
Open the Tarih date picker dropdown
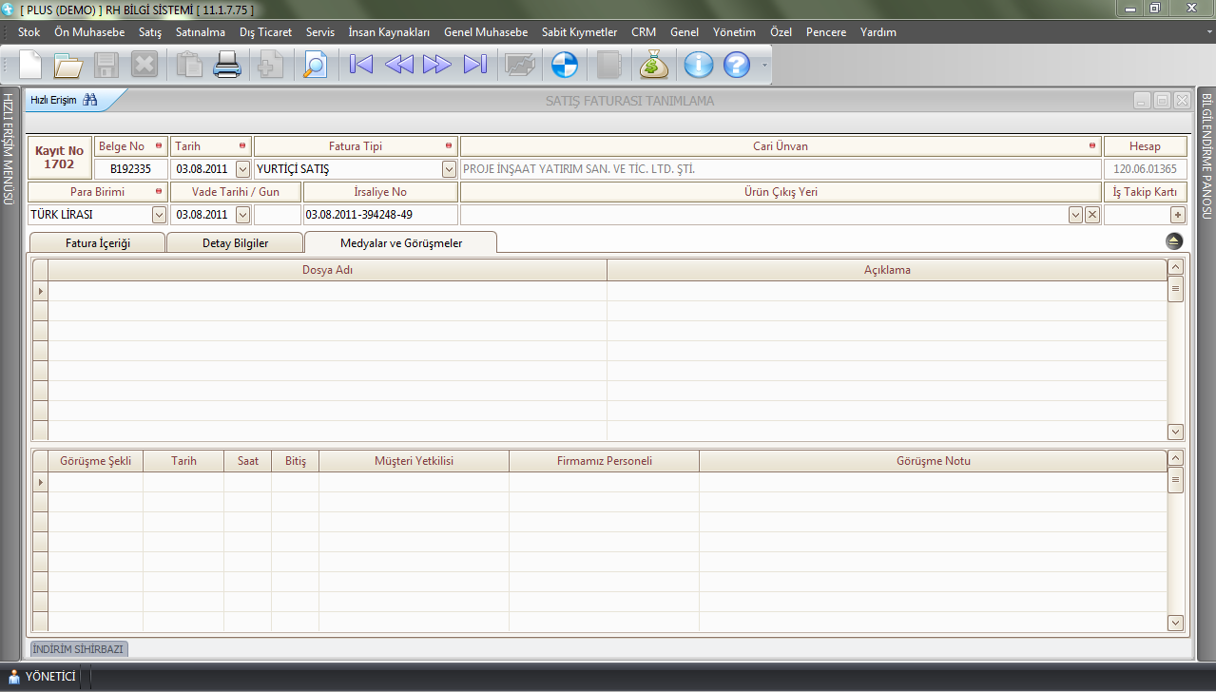(241, 169)
